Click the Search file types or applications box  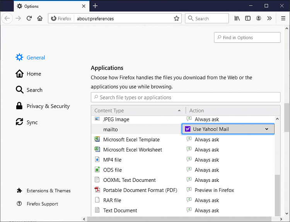(186, 97)
